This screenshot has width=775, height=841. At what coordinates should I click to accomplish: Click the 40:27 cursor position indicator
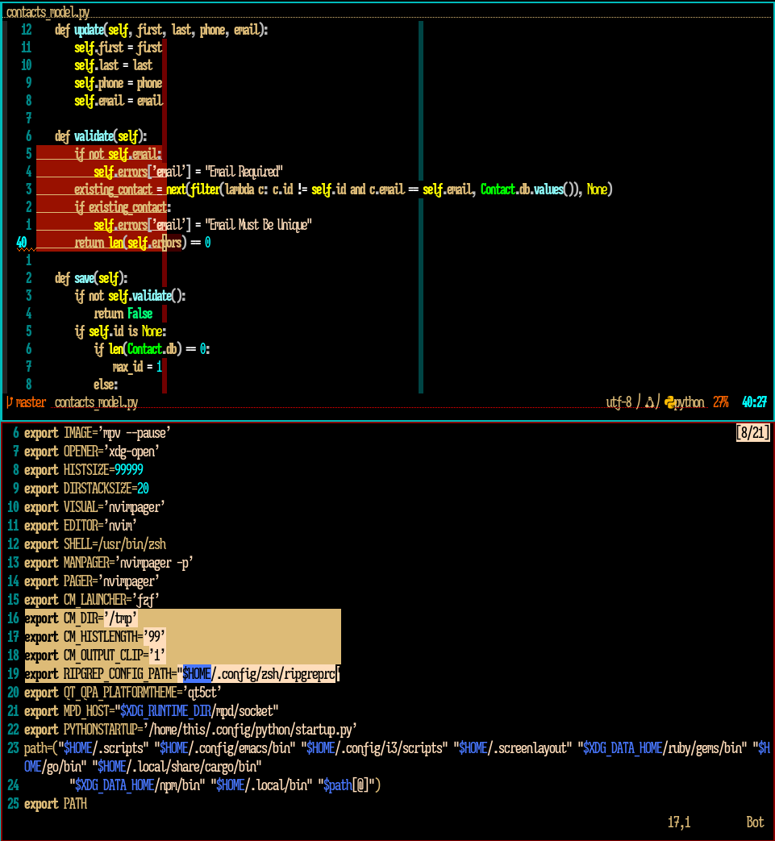pos(755,402)
